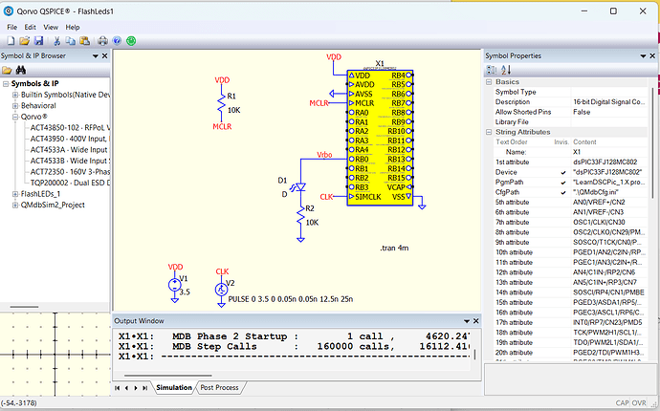Image resolution: width=660 pixels, height=411 pixels.
Task: Click the Alphabetical sort icon in Symbol Properties
Action: click(x=506, y=70)
